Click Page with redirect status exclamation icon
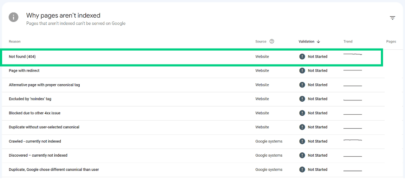This screenshot has height=179, width=405. click(x=302, y=70)
